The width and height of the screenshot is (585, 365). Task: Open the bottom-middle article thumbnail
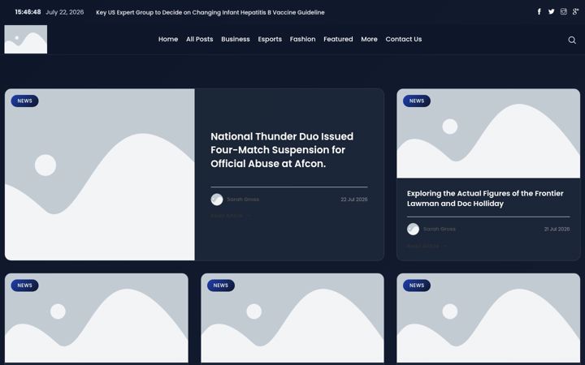[292, 318]
